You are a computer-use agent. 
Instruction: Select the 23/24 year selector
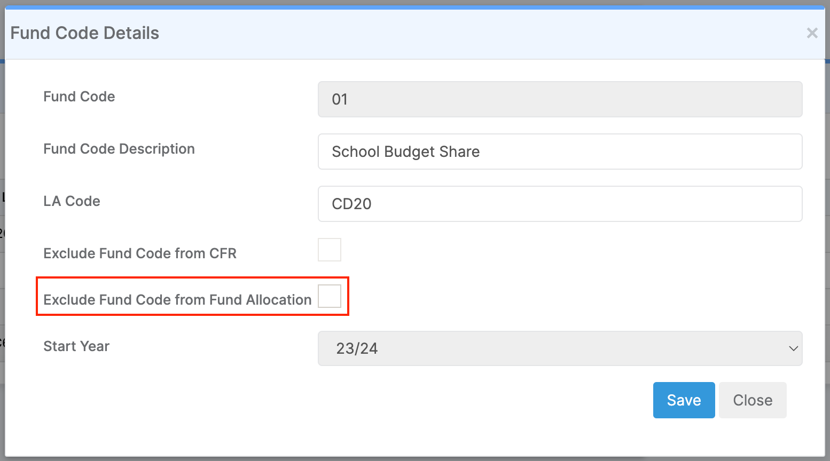[x=560, y=348]
